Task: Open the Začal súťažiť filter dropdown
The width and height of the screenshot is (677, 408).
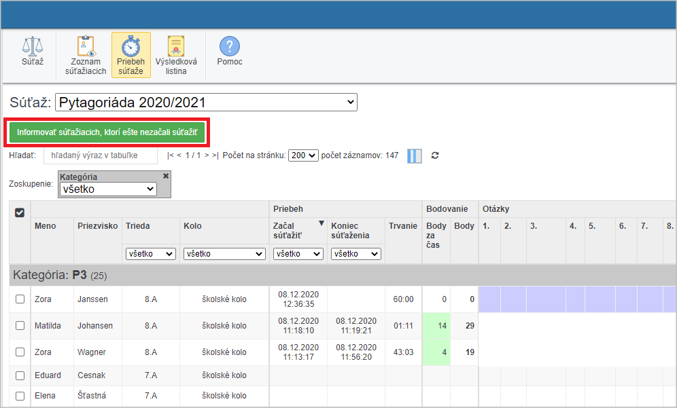Action: 298,254
